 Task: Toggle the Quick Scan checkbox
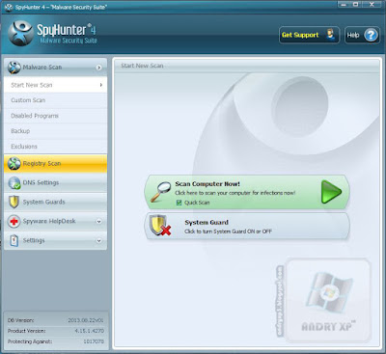(x=179, y=203)
